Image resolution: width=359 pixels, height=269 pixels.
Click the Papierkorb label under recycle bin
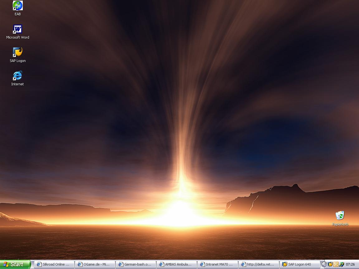[340, 224]
